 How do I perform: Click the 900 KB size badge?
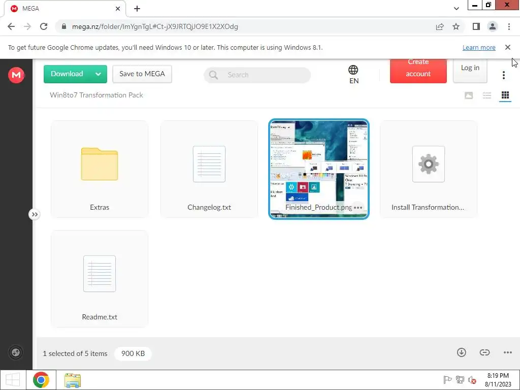tap(133, 353)
